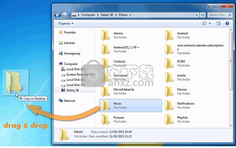Image resolution: width=236 pixels, height=148 pixels.
Task: Click the Pictures folder icon
Action: [105, 120]
